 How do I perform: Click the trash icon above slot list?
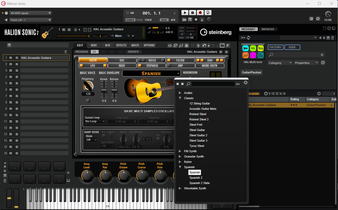pos(66,52)
